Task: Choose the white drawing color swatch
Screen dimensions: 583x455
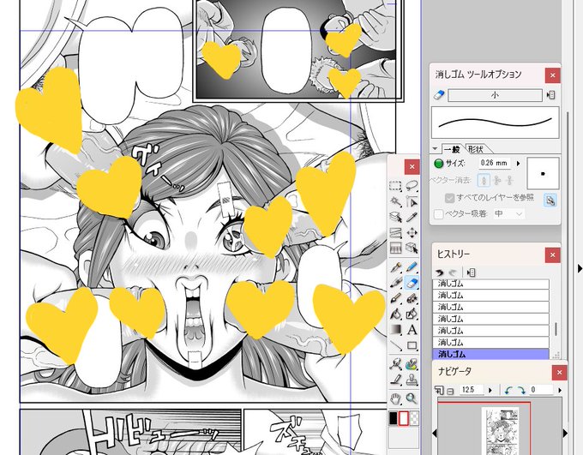Action: (x=404, y=418)
